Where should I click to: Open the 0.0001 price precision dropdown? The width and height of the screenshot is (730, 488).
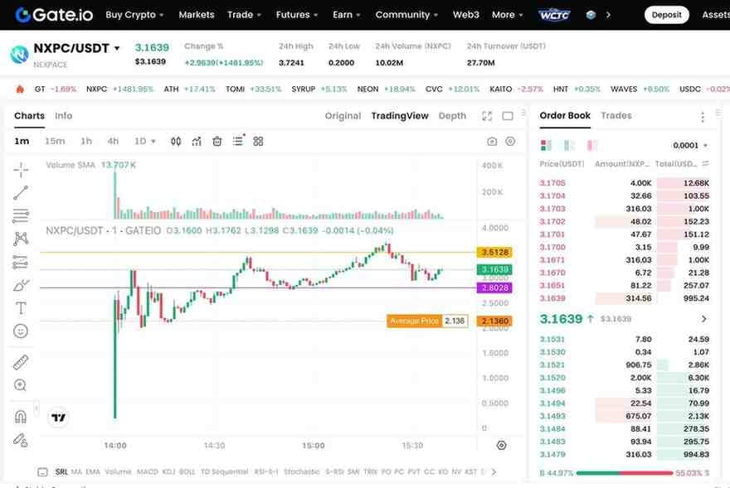(690, 146)
